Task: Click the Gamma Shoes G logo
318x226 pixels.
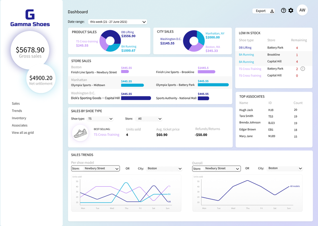Action: [30, 14]
